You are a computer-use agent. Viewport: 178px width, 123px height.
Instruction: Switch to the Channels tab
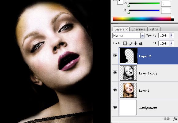click(138, 29)
